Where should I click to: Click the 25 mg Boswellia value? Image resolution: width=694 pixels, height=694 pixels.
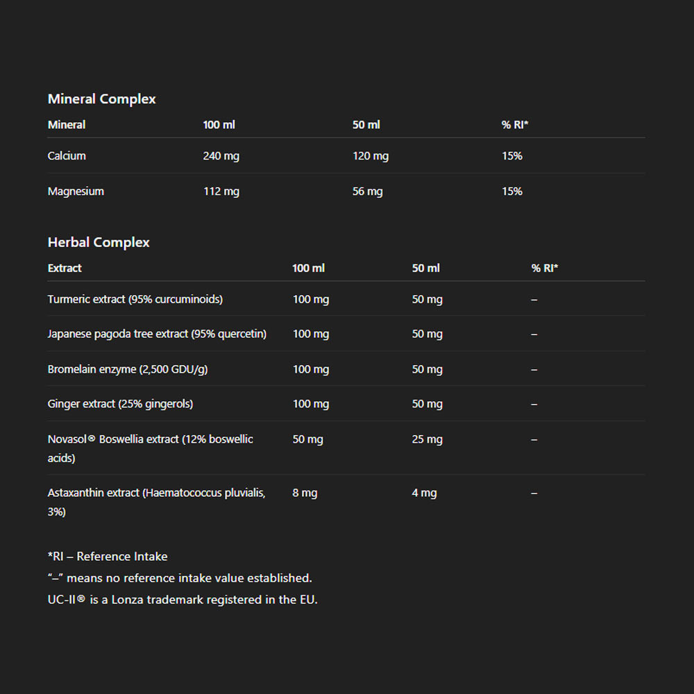pyautogui.click(x=427, y=439)
